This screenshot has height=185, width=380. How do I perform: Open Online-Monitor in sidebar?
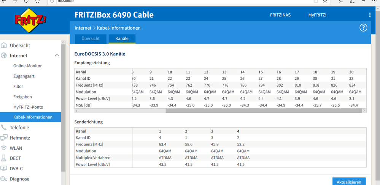27,66
